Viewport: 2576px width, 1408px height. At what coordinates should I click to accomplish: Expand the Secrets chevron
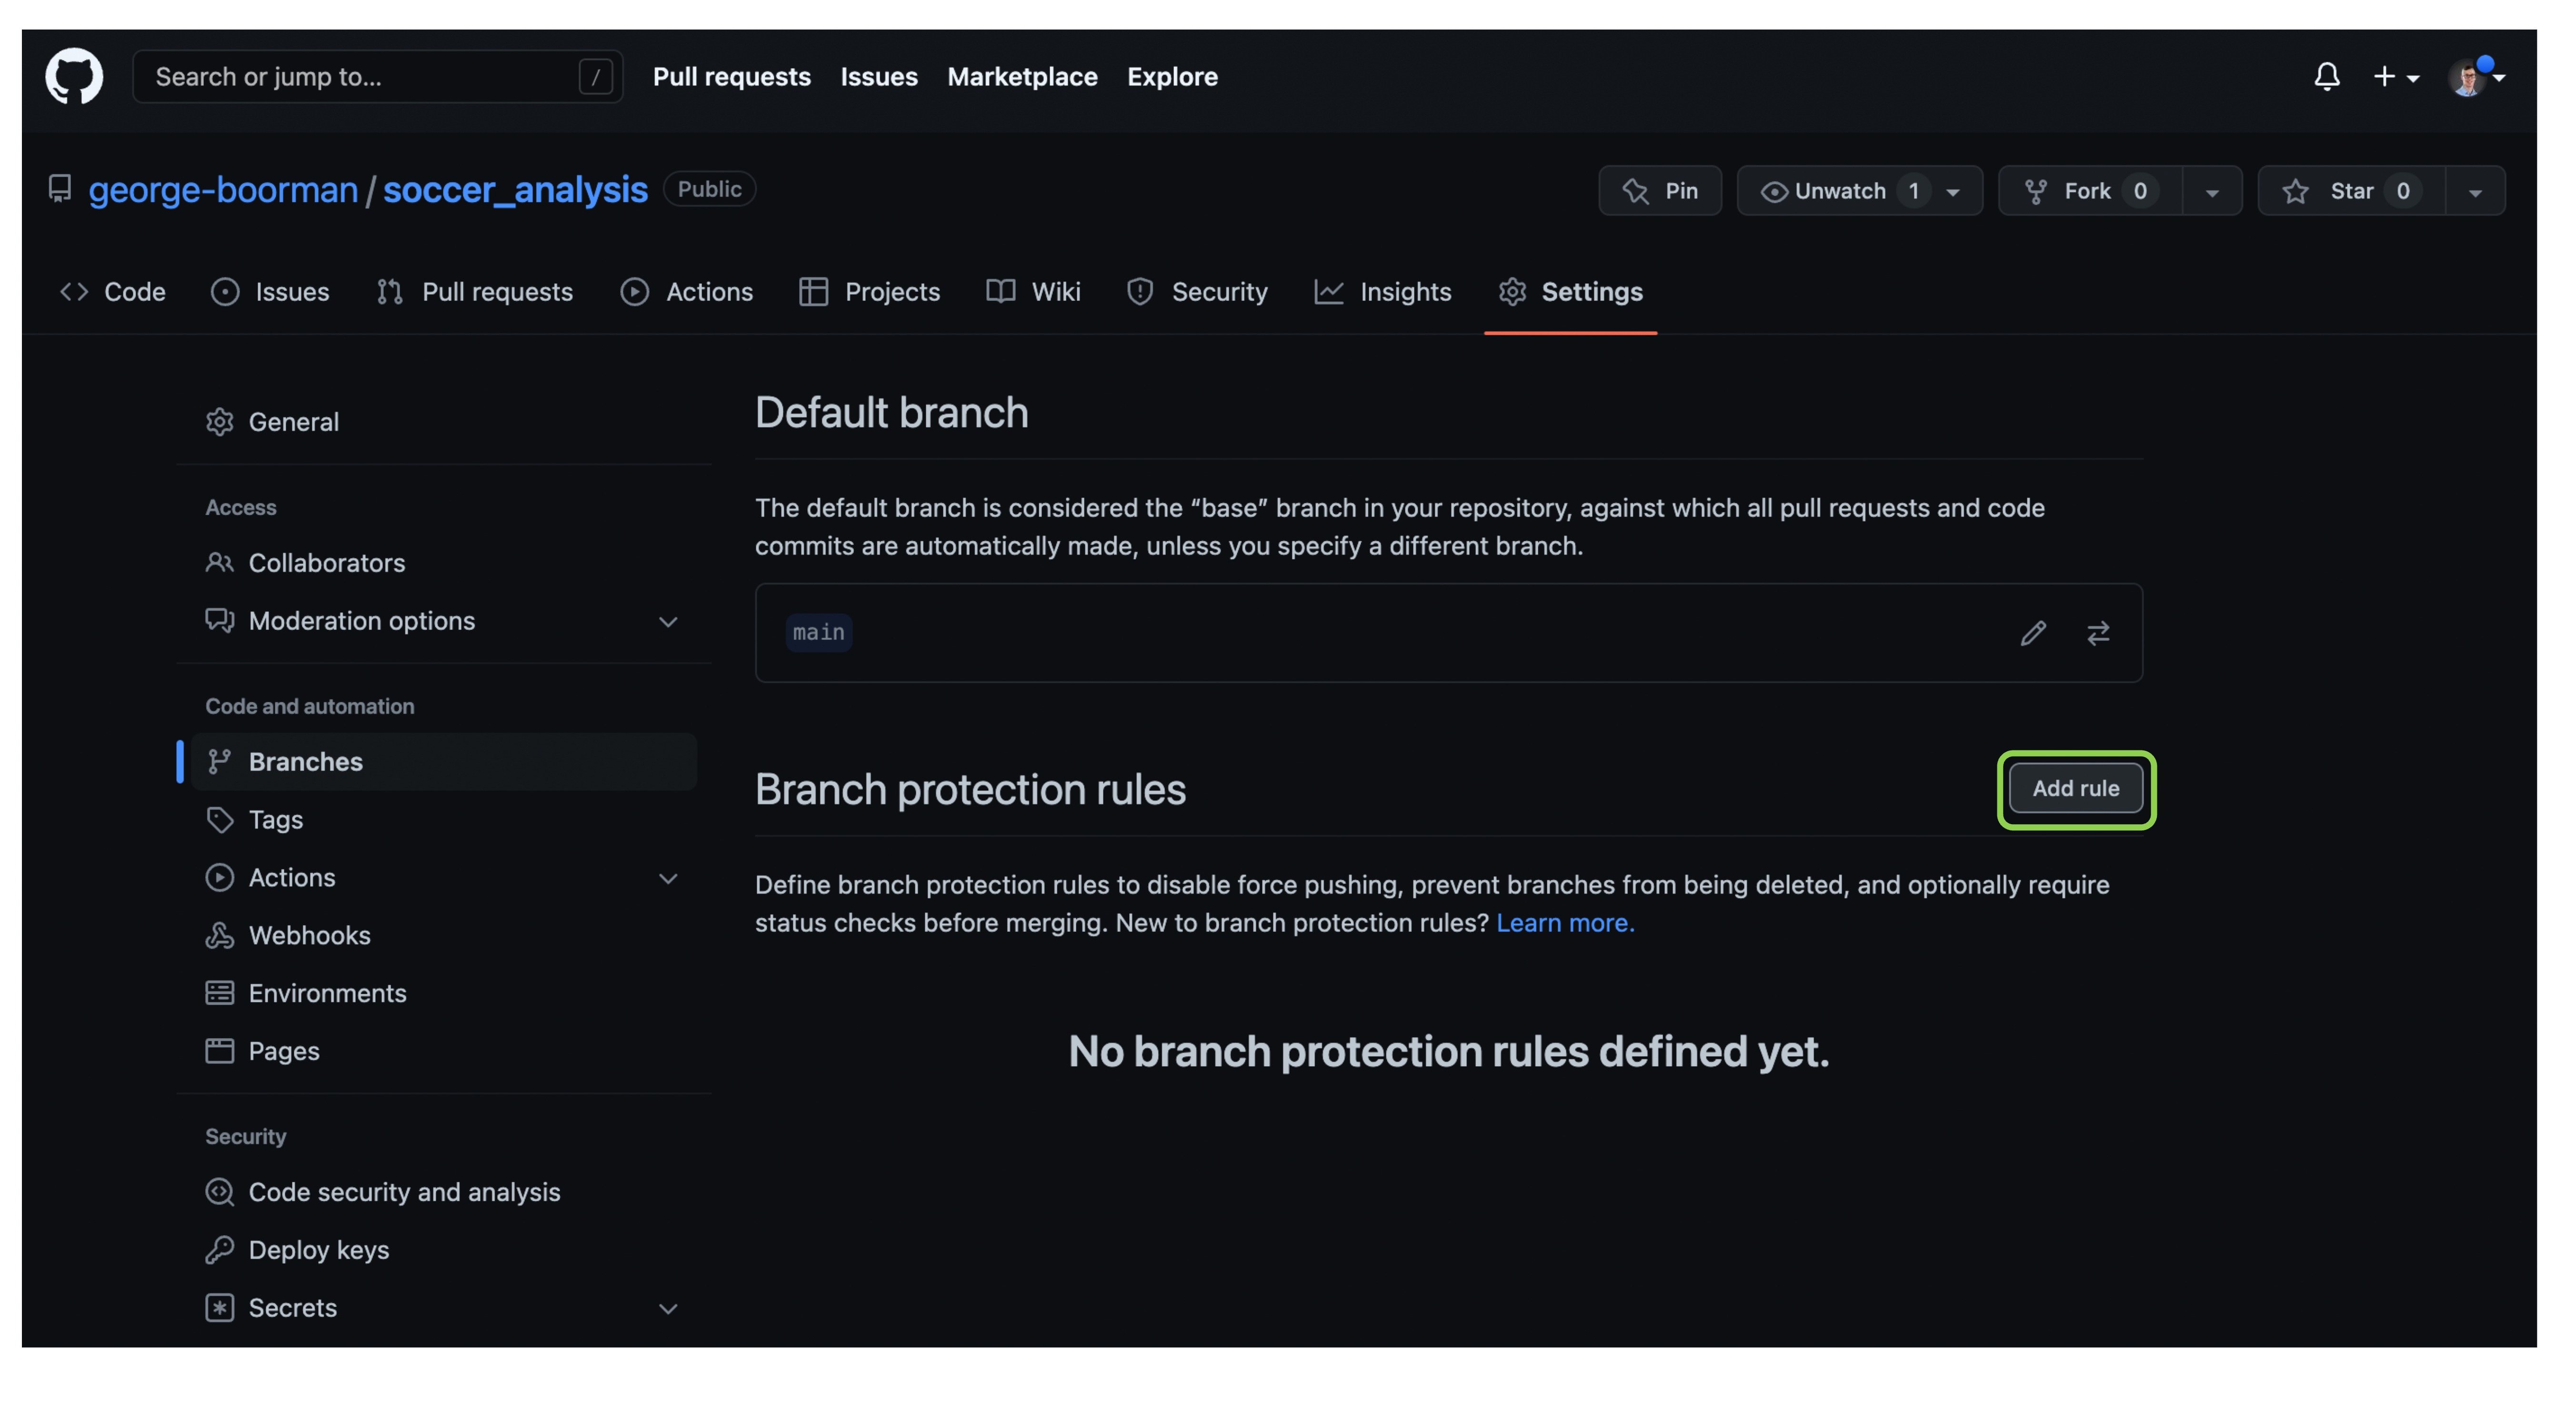click(668, 1309)
